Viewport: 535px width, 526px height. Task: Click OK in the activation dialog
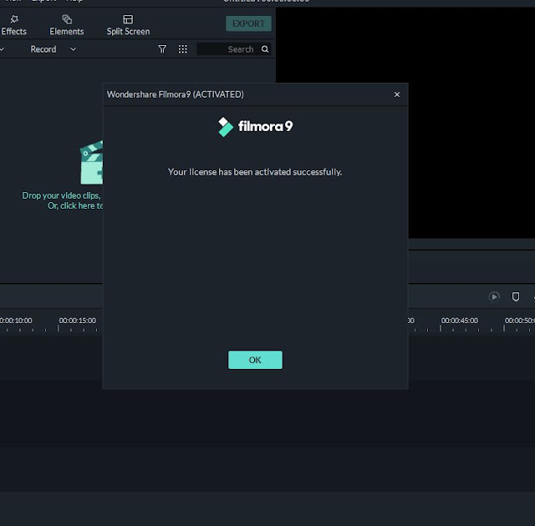point(255,360)
